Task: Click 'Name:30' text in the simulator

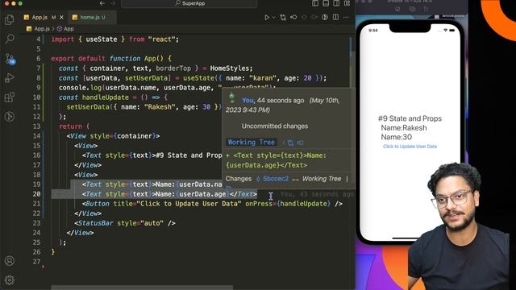Action: 396,137
